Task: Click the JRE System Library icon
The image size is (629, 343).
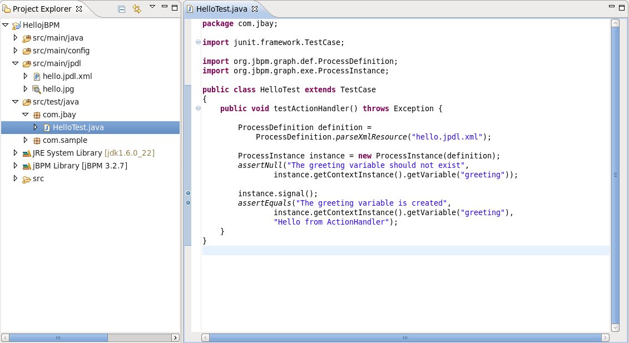Action: (x=27, y=153)
